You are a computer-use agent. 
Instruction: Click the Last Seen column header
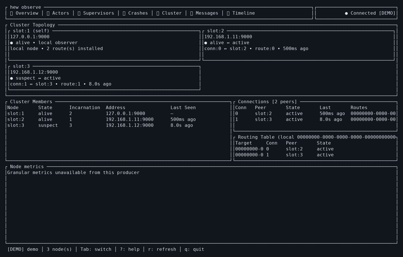click(183, 108)
